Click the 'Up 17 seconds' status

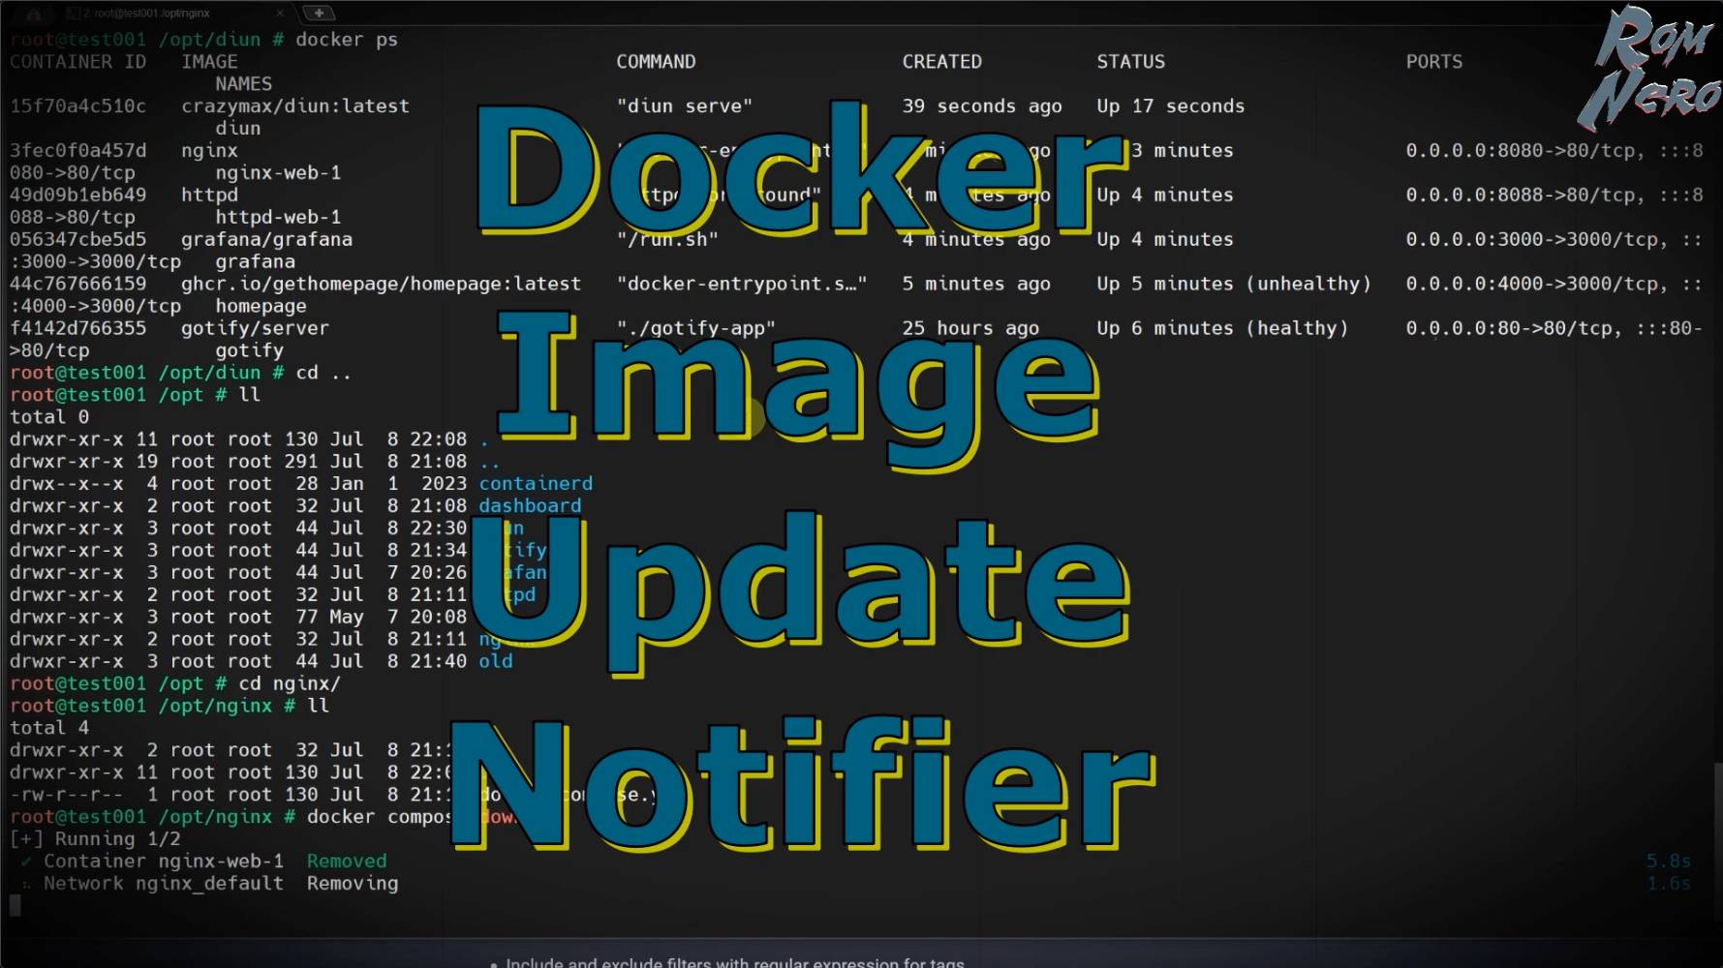click(x=1170, y=106)
